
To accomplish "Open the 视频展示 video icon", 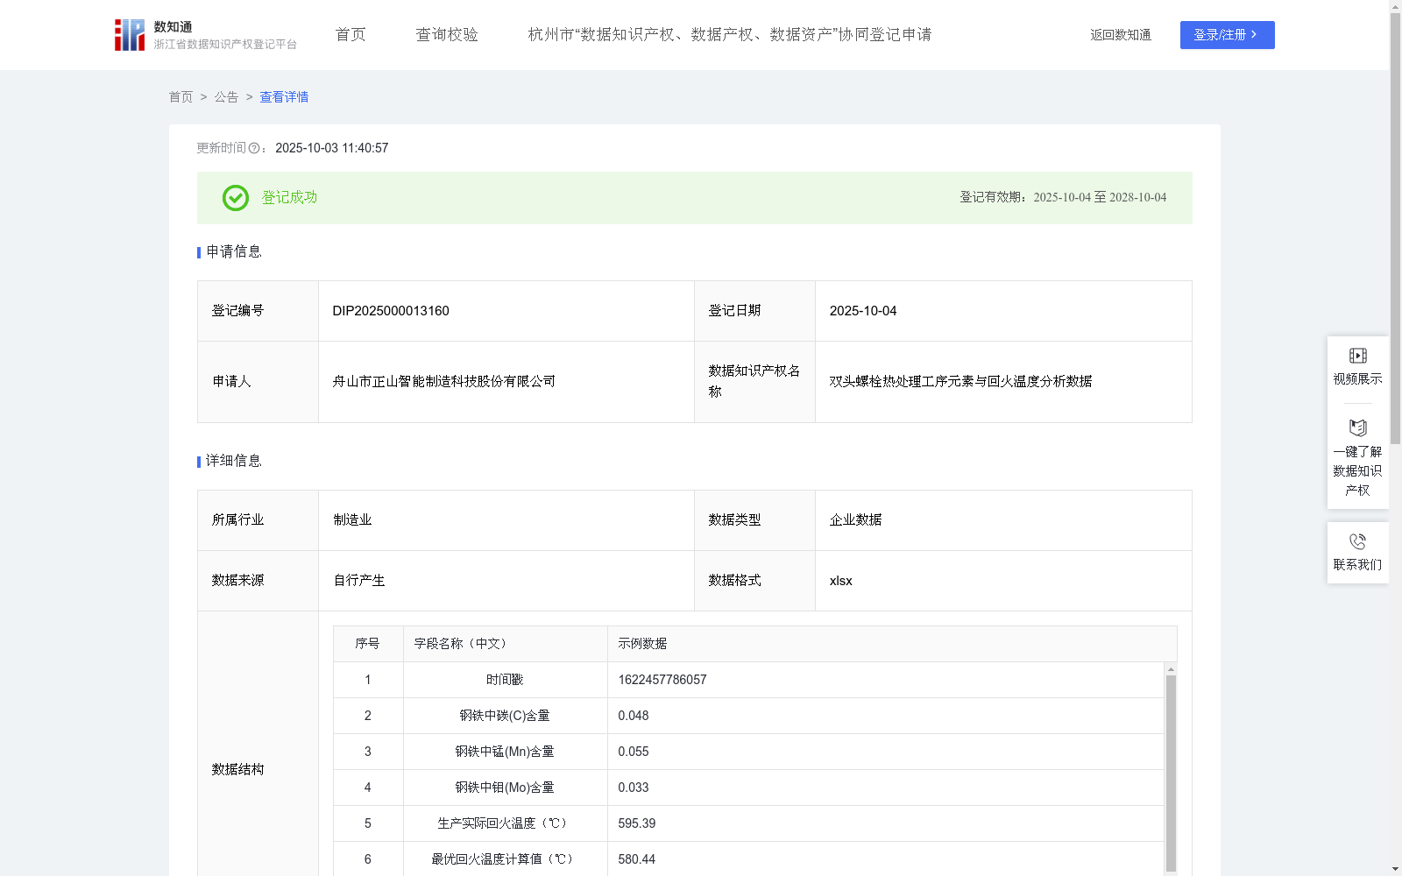I will tap(1358, 356).
